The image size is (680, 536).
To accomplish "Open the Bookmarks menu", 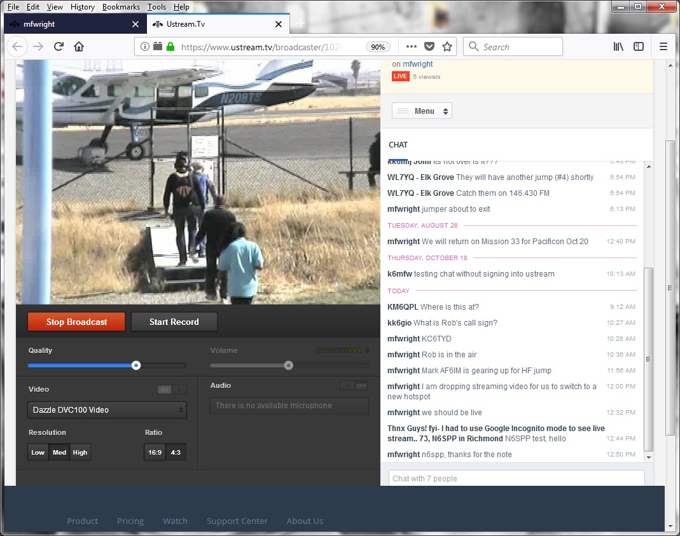I will [121, 7].
